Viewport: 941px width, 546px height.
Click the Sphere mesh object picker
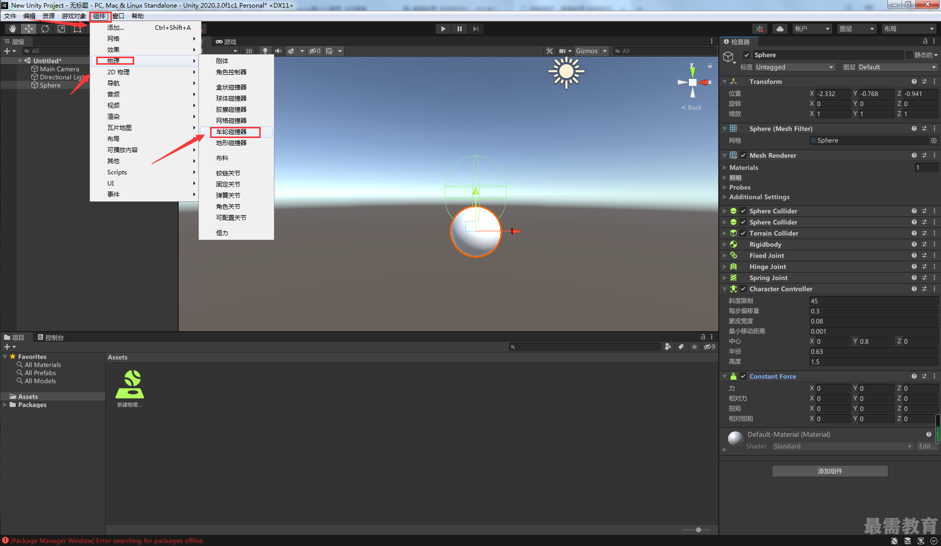pos(934,141)
